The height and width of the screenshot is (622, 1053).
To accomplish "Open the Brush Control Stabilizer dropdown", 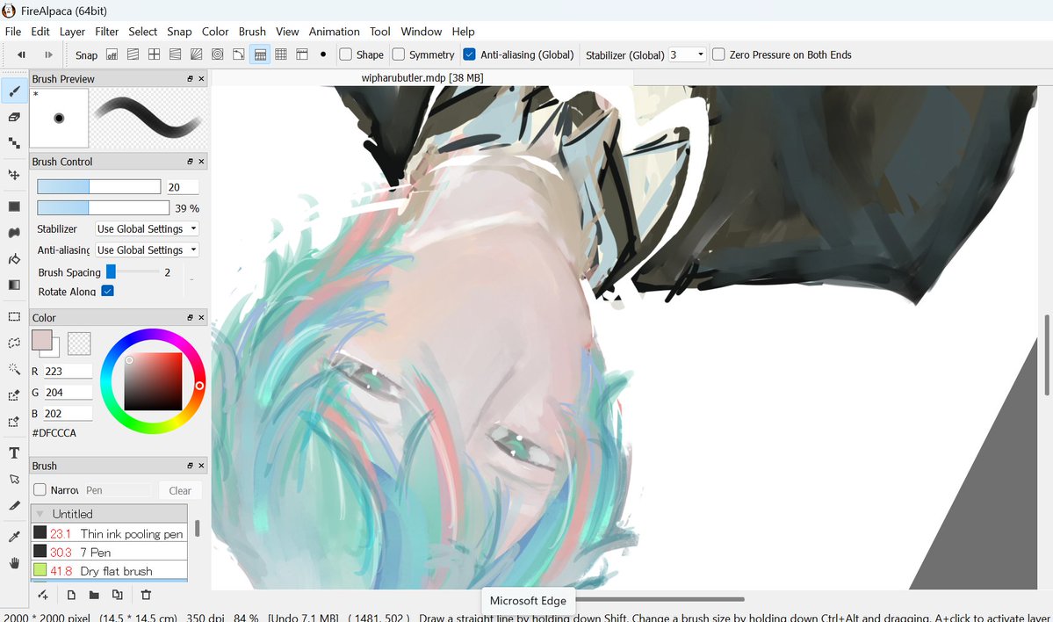I will (147, 228).
